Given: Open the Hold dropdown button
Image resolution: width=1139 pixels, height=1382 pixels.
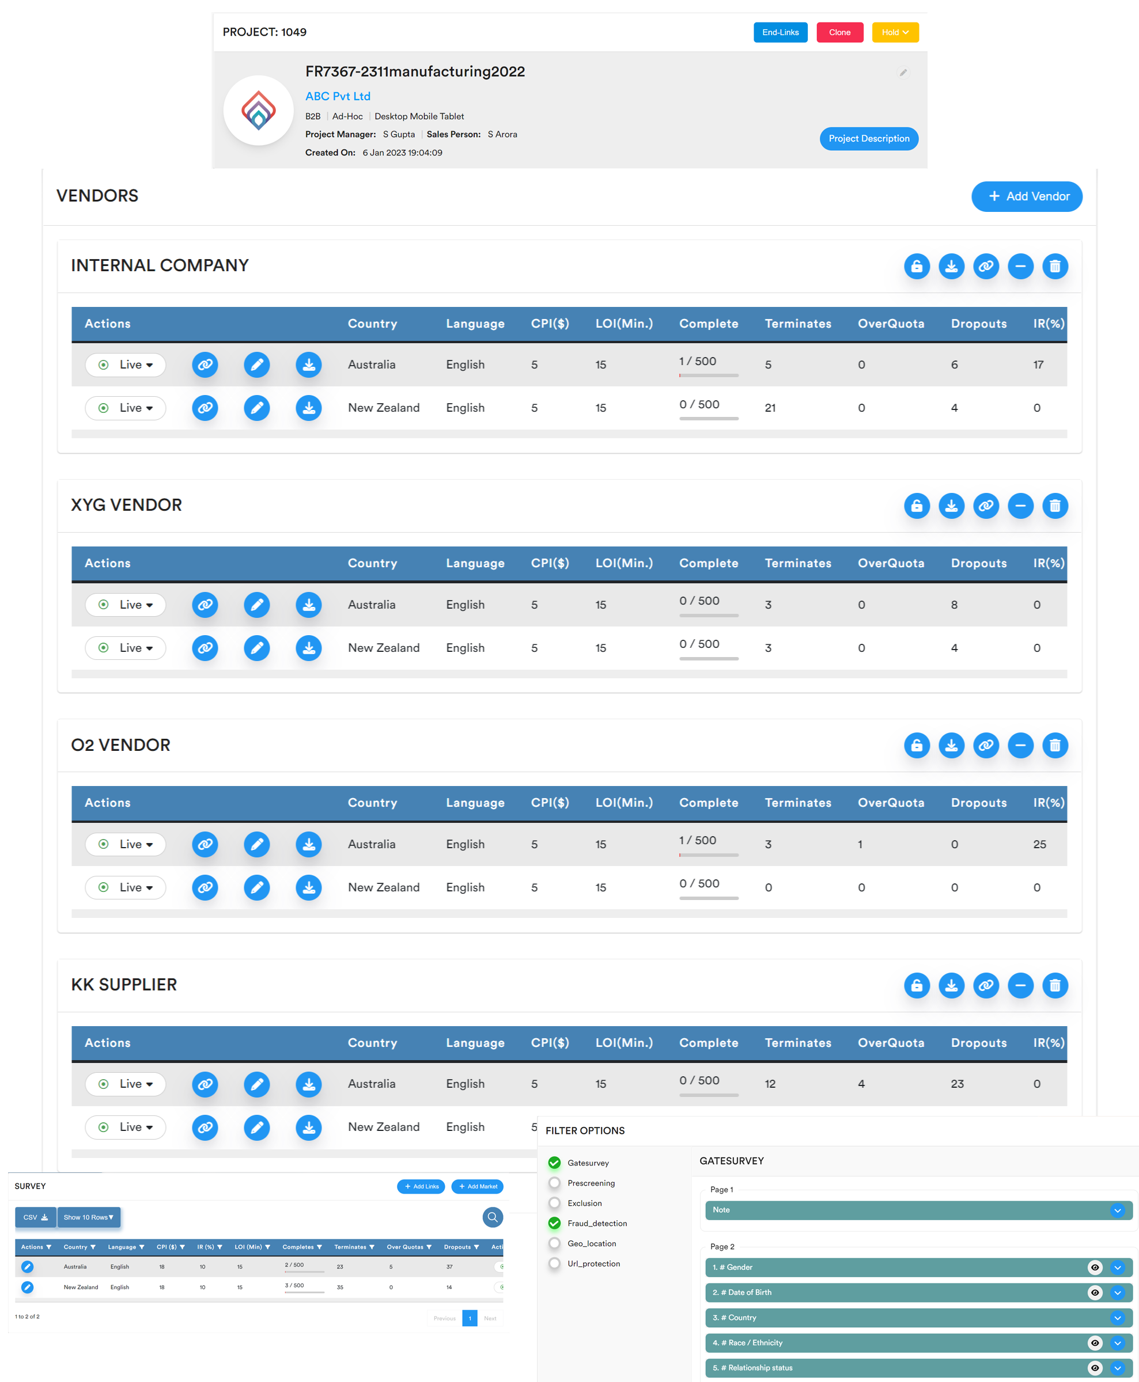Looking at the screenshot, I should point(894,32).
